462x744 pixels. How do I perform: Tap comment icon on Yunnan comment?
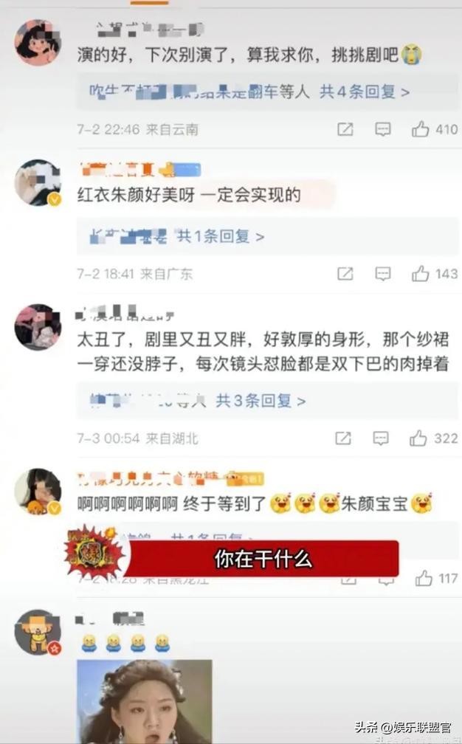(383, 129)
